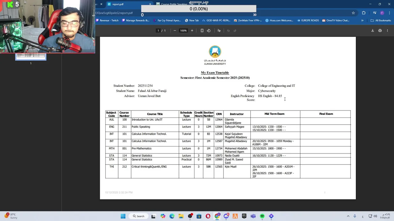Click the Public Speaking course title
This screenshot has width=394, height=221.
tap(141, 127)
